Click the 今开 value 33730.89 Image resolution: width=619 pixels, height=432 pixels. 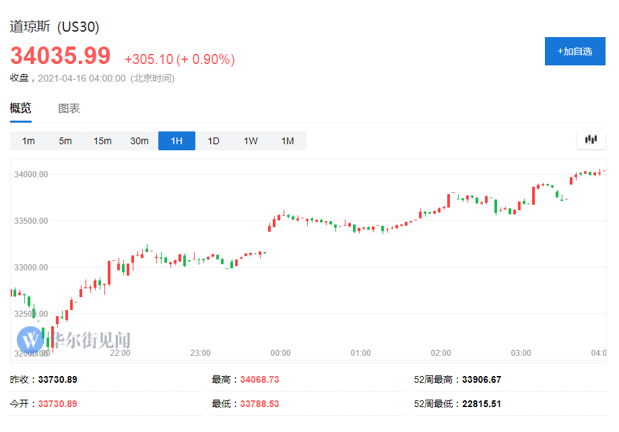58,404
